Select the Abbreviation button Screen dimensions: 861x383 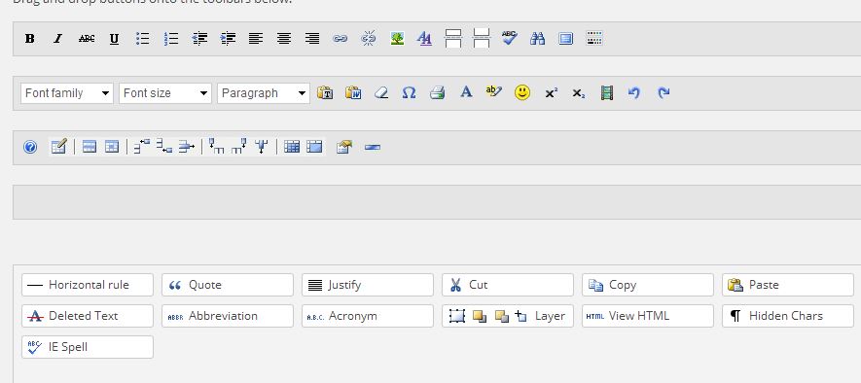(x=228, y=316)
